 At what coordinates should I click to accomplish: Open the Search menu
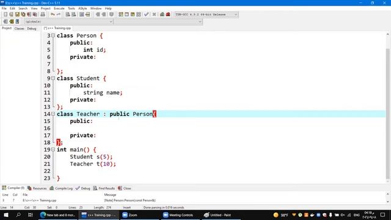23,8
